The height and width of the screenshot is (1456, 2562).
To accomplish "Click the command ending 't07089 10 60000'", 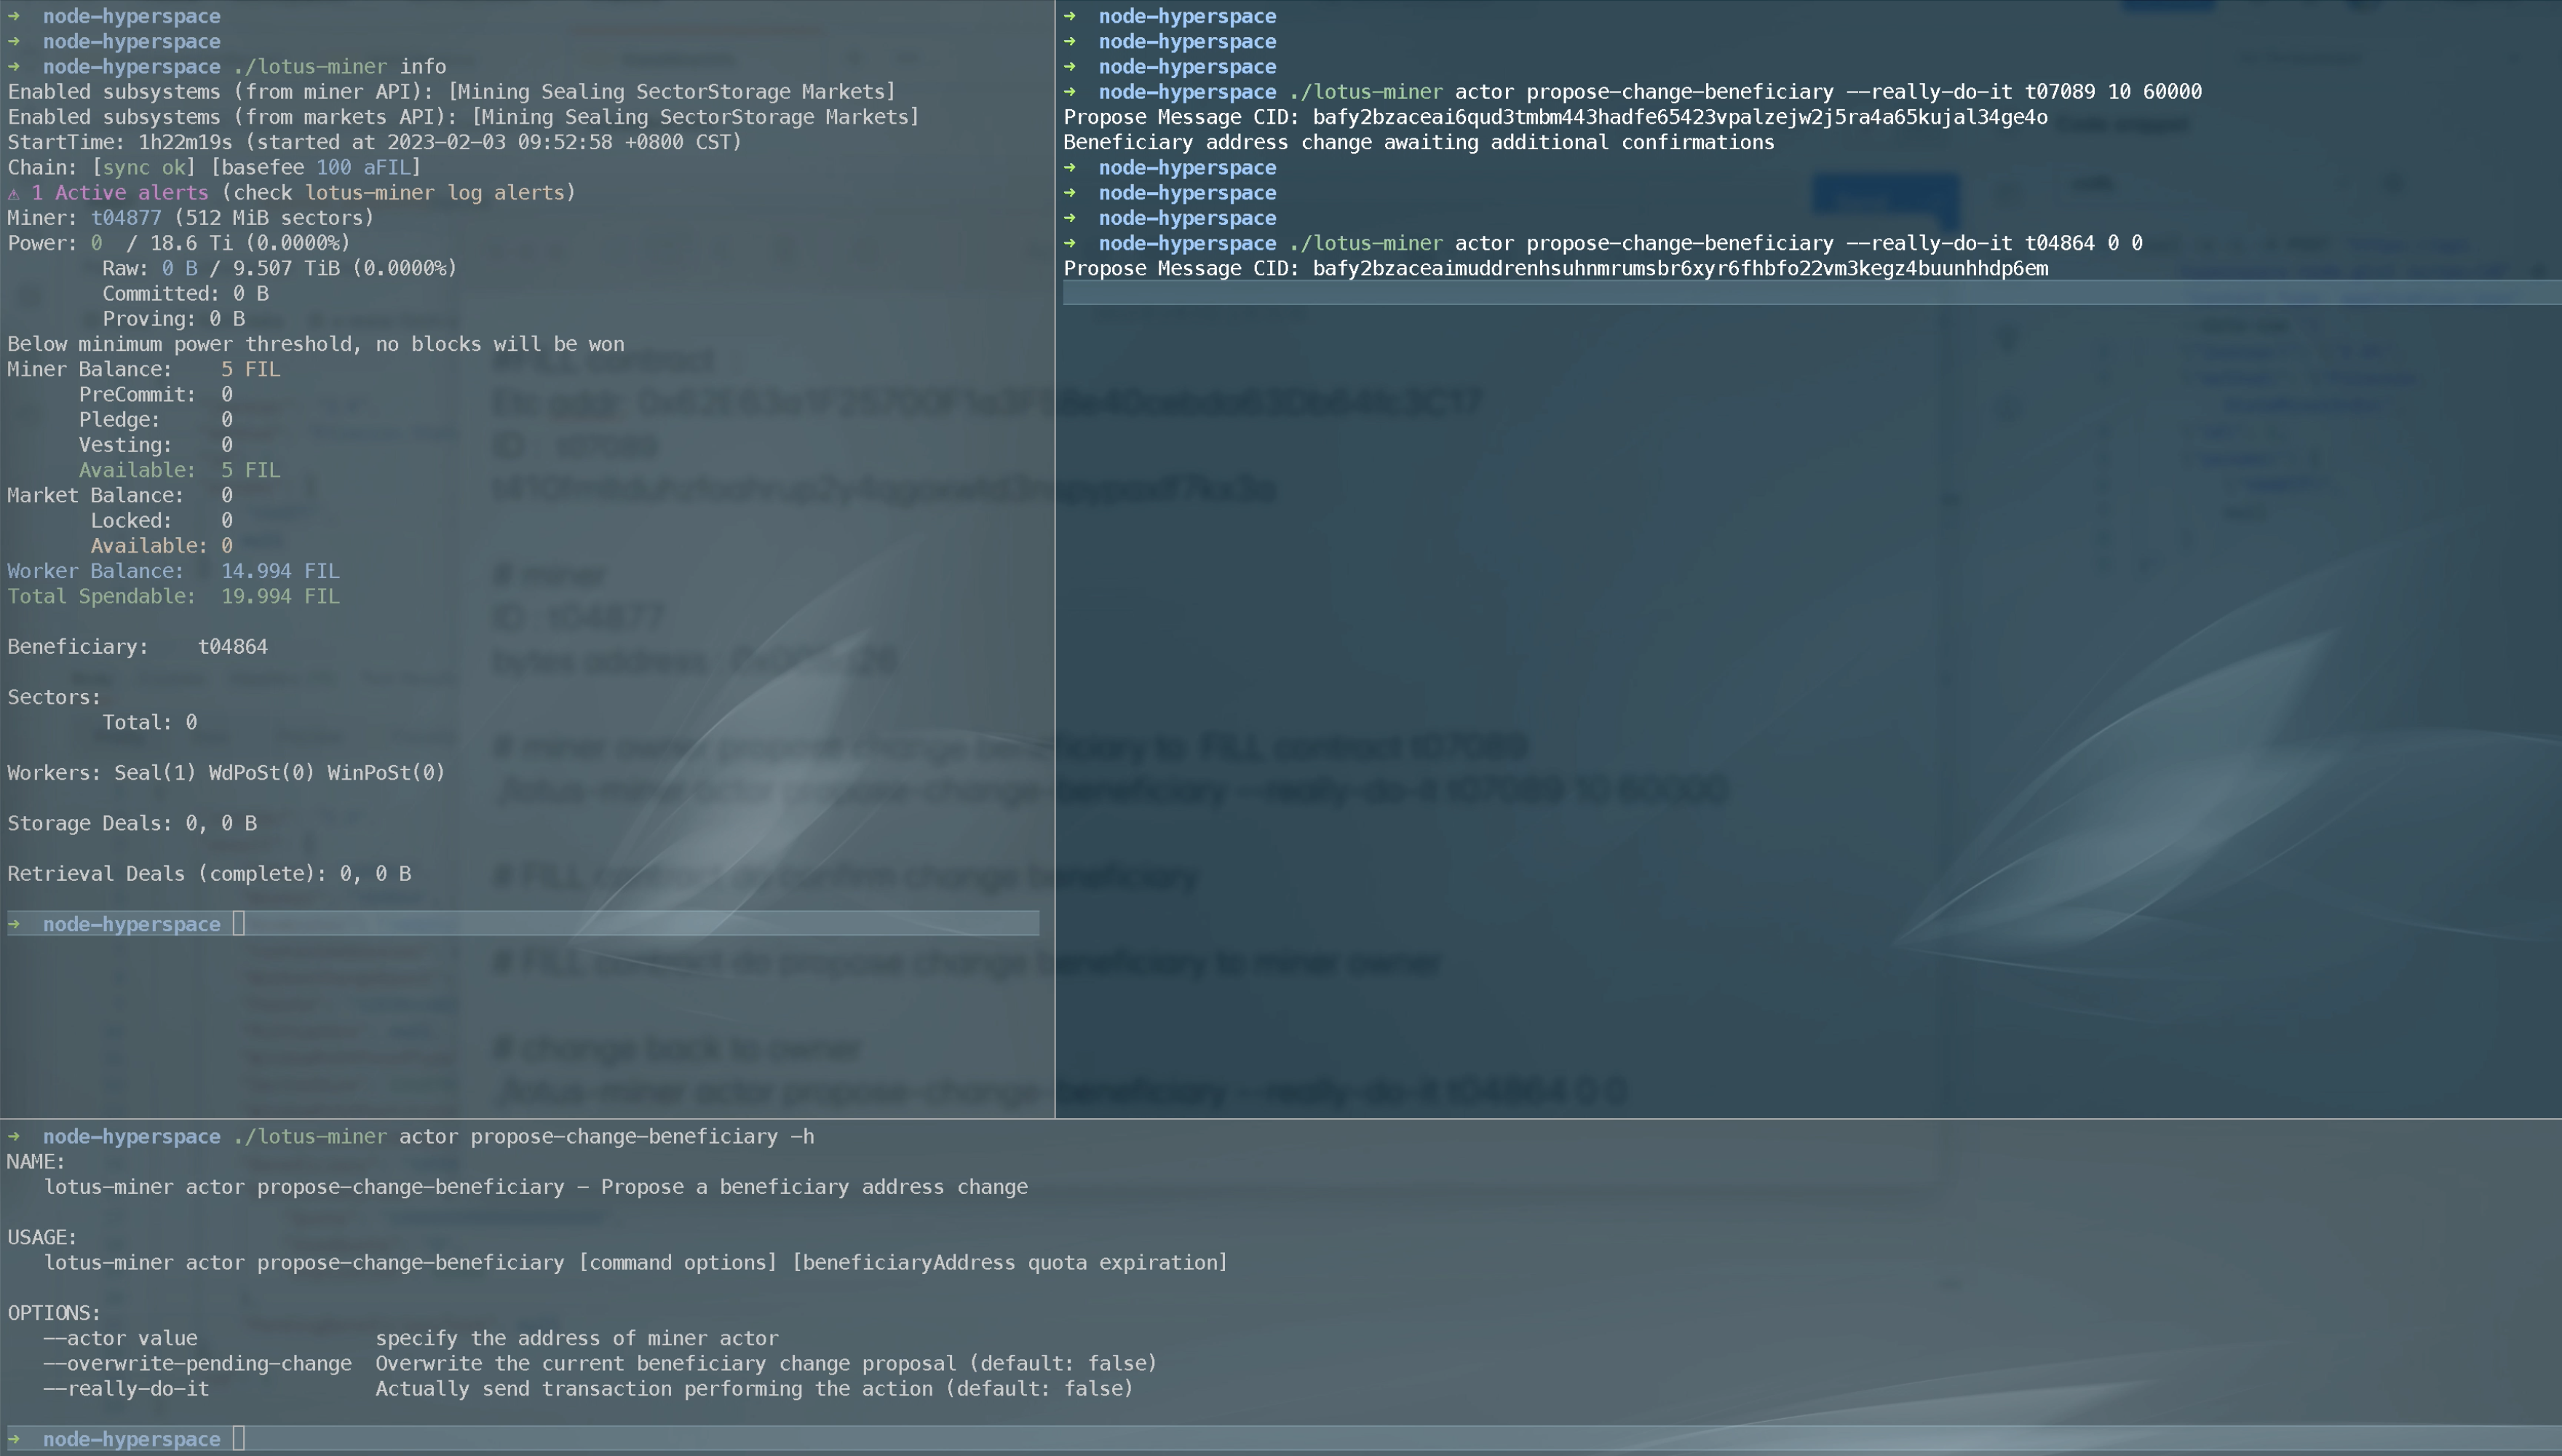I will [x=1633, y=92].
